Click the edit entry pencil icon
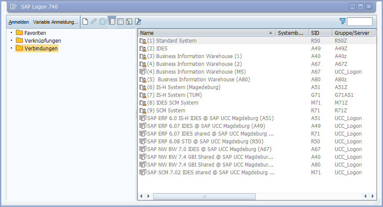Image resolution: width=383 pixels, height=207 pixels. tap(94, 22)
